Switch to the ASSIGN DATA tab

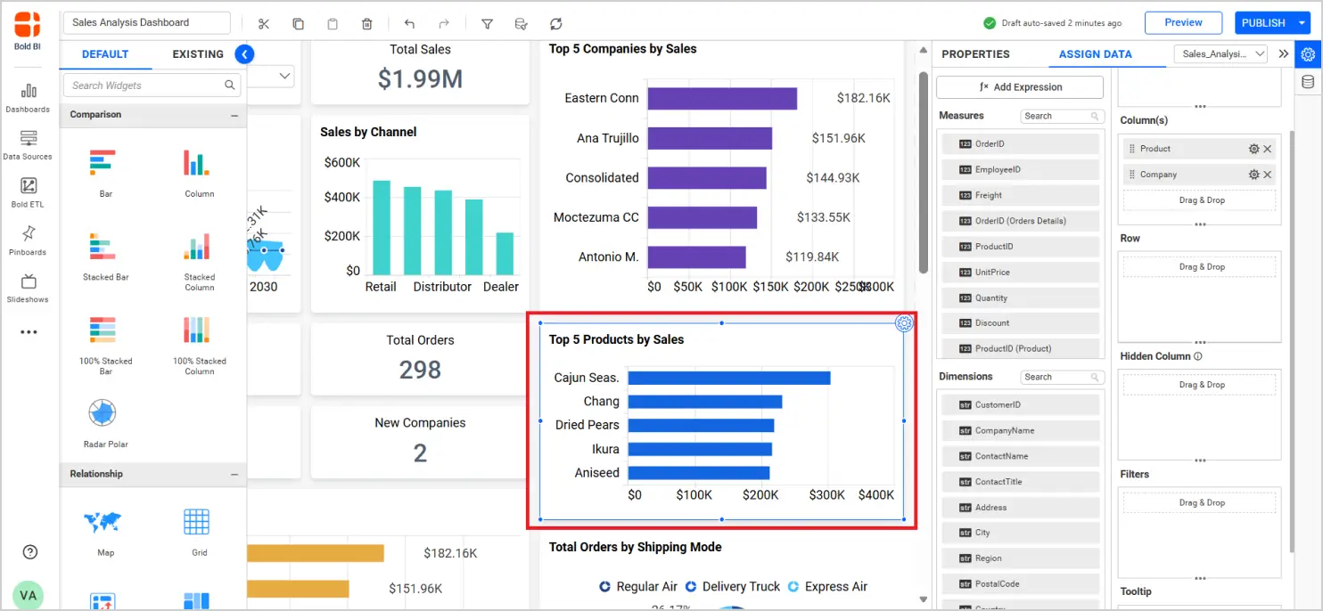pos(1095,54)
